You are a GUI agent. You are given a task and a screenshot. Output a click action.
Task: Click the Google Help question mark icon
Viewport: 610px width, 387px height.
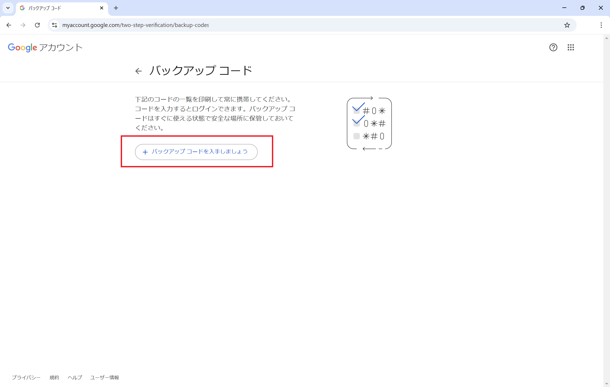coord(553,47)
